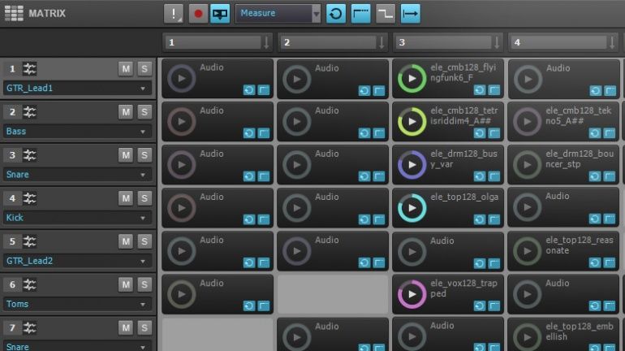This screenshot has height=351, width=625.
Task: Click the exclamation mark stop-all button
Action: pyautogui.click(x=174, y=13)
